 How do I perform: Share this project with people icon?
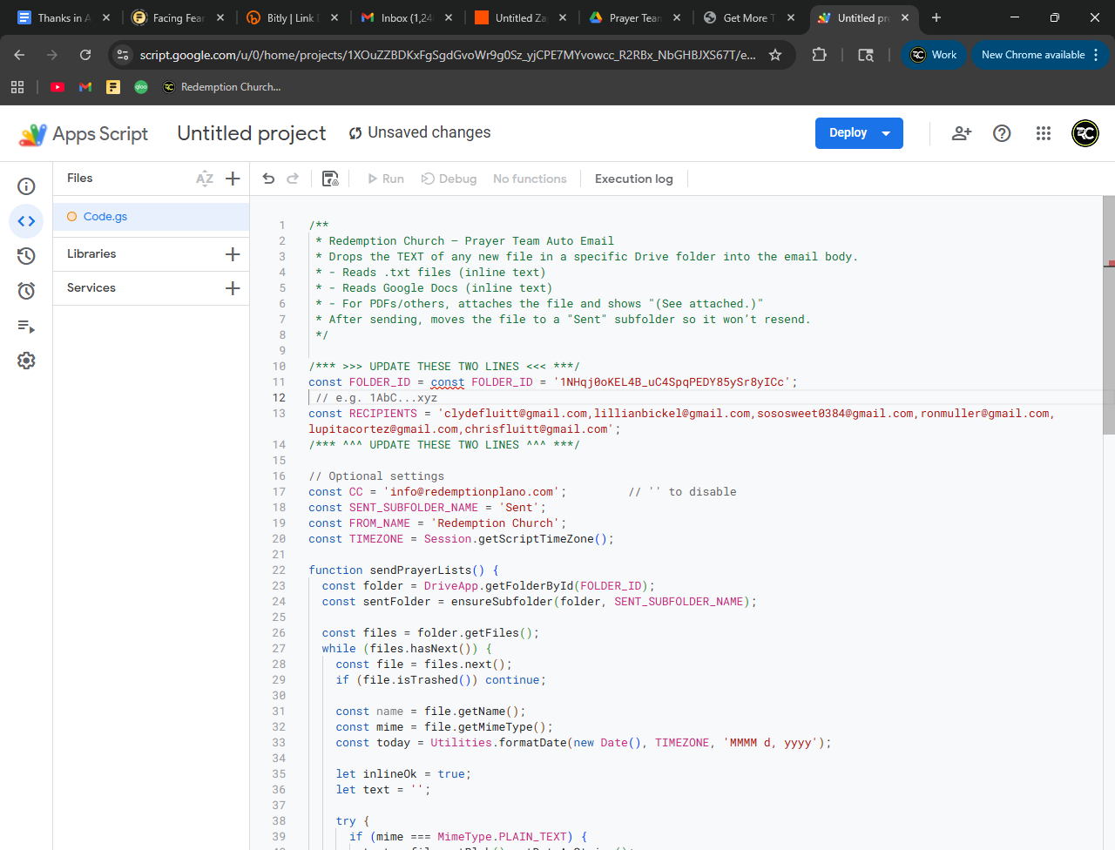point(962,133)
